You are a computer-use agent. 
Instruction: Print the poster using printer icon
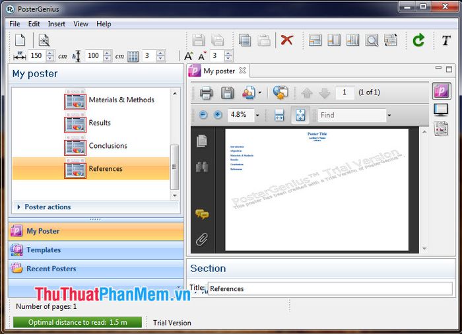206,92
